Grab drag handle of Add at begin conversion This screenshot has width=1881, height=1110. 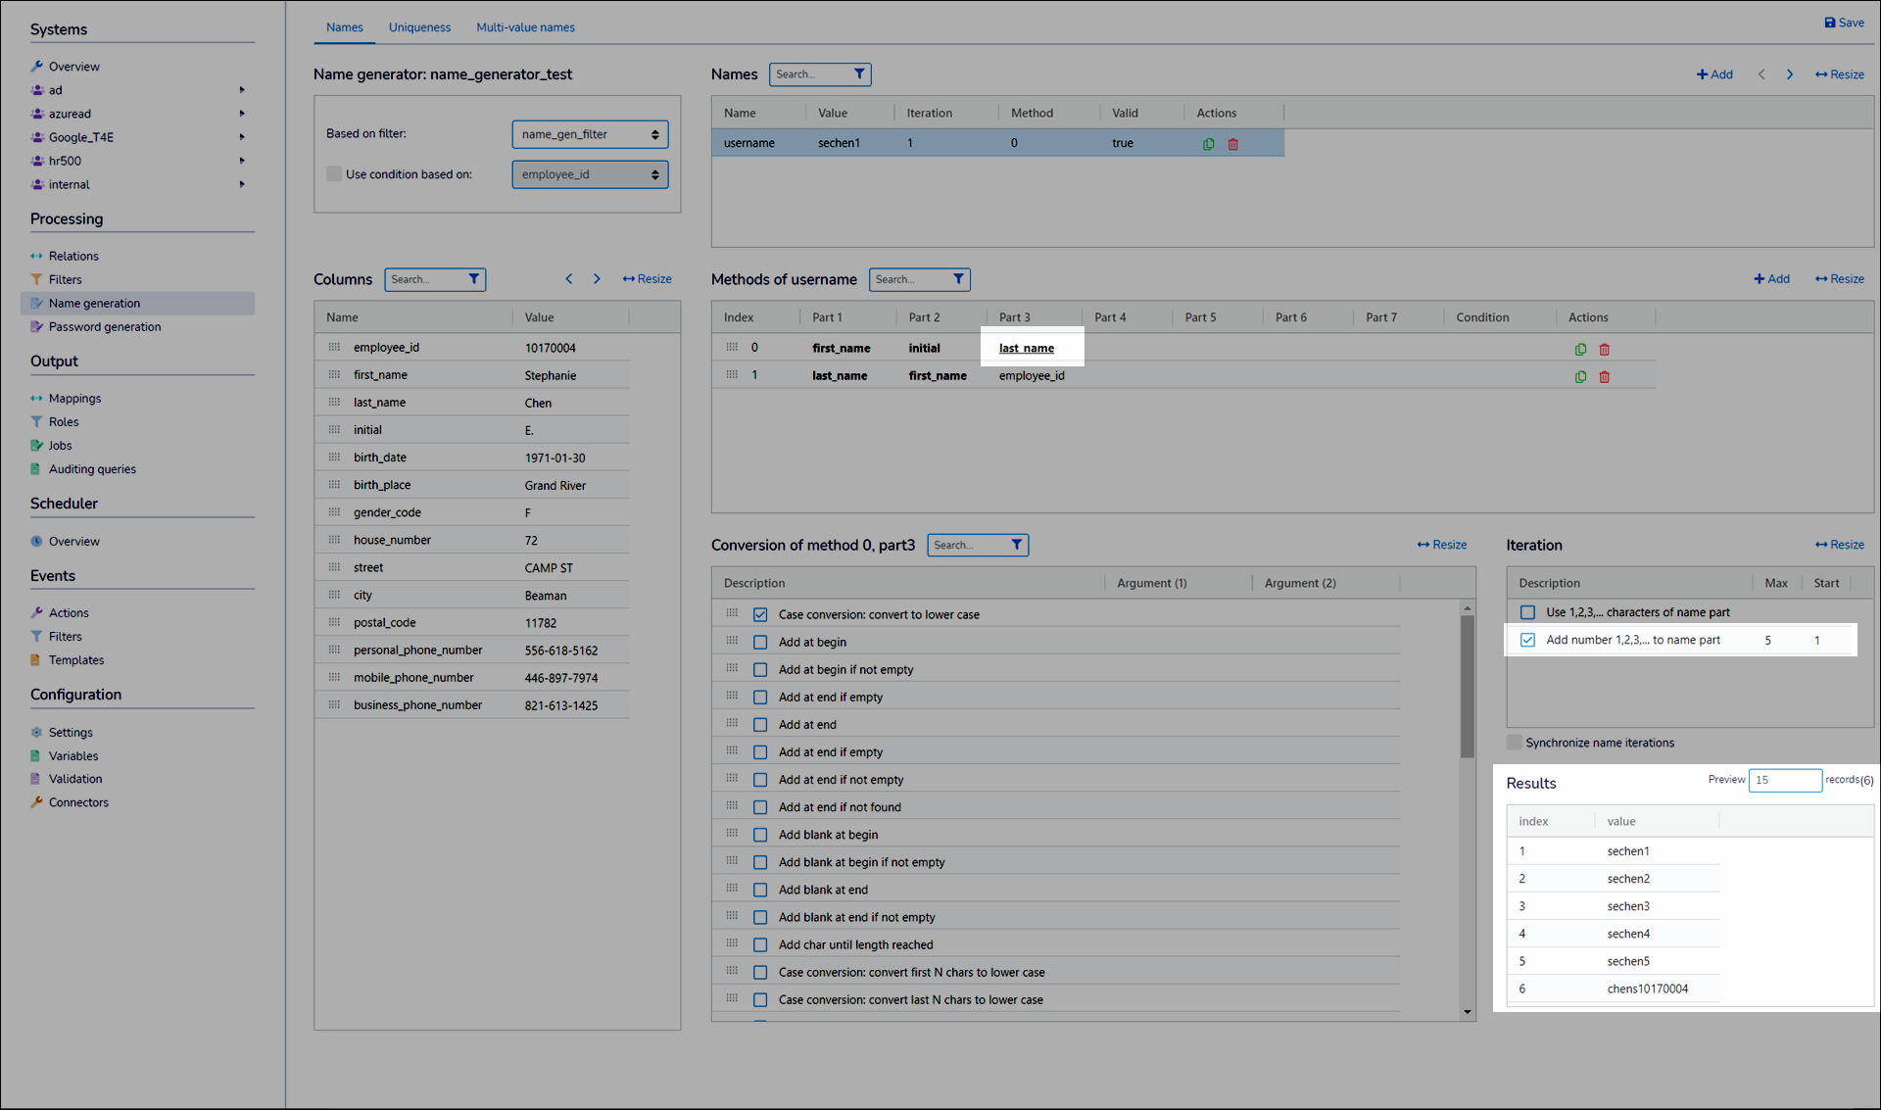[732, 641]
